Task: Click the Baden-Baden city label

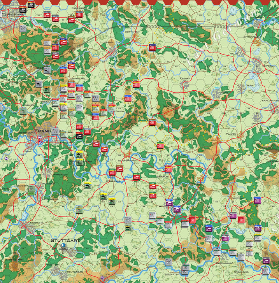Action: (15, 260)
